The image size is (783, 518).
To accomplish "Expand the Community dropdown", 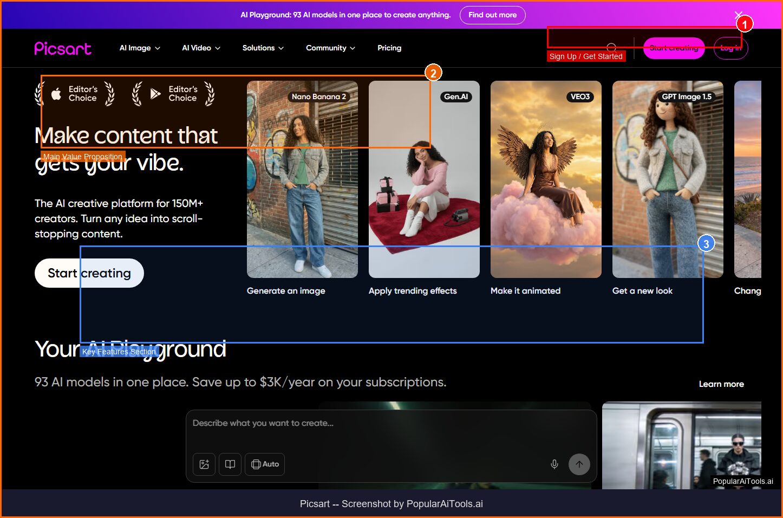I will (329, 48).
